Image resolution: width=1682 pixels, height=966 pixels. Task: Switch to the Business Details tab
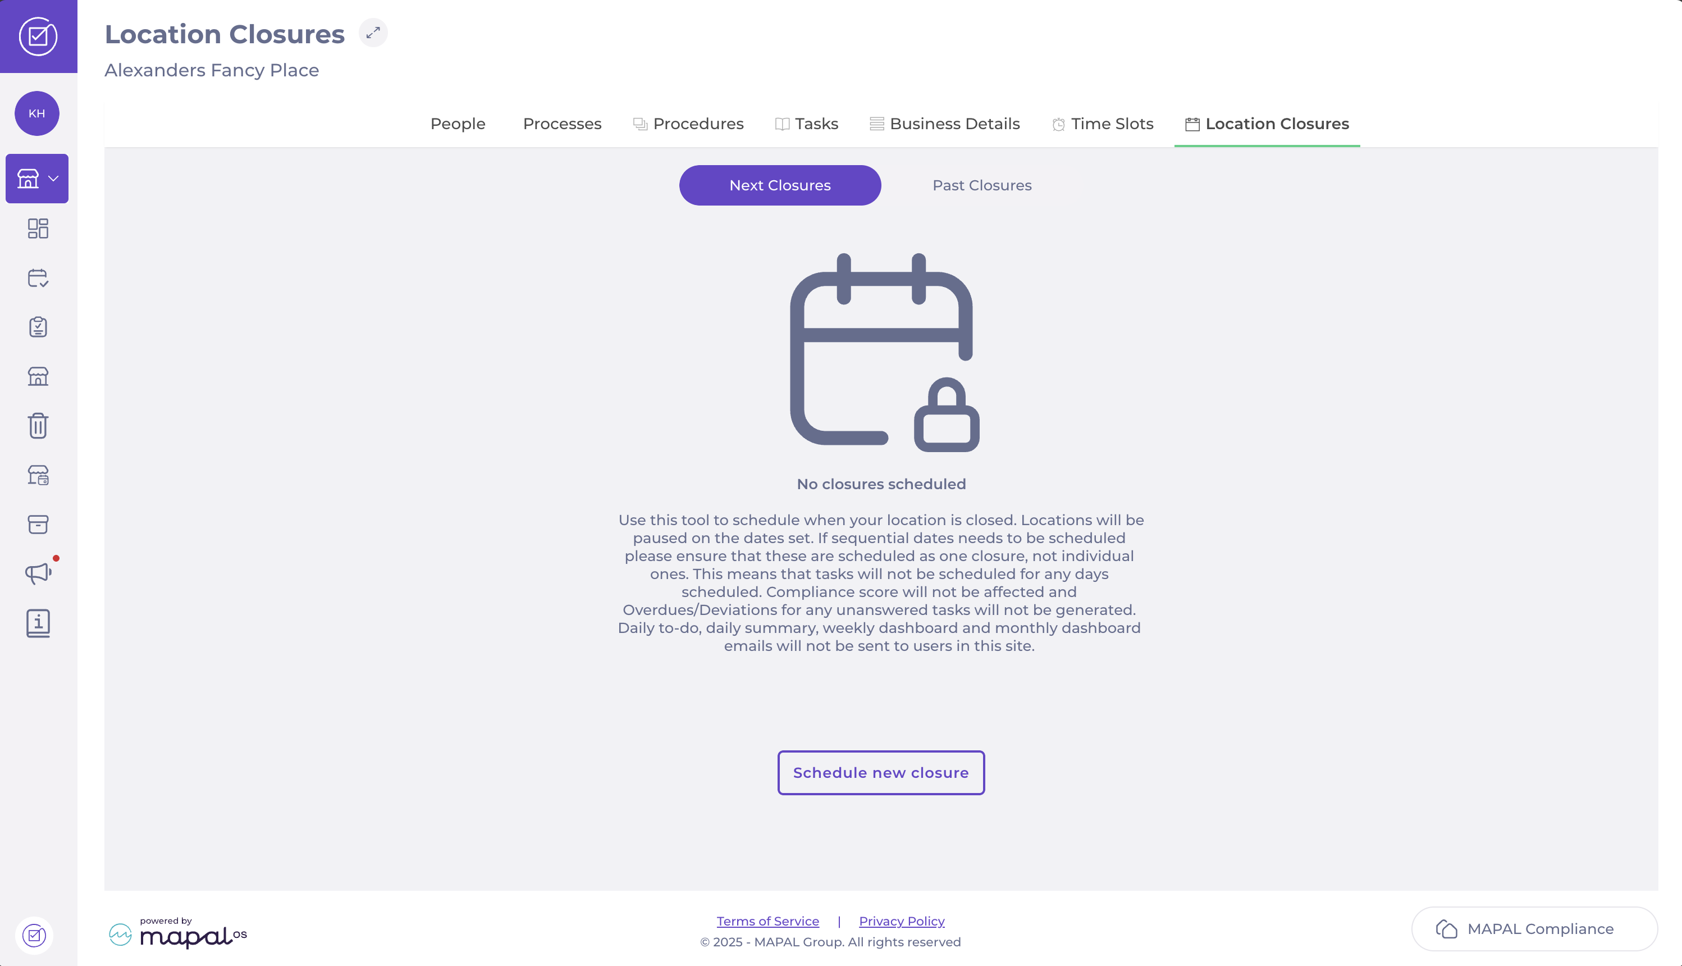pos(944,124)
